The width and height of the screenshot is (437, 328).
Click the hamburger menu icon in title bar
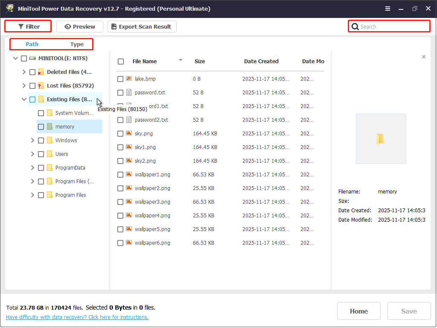point(387,8)
